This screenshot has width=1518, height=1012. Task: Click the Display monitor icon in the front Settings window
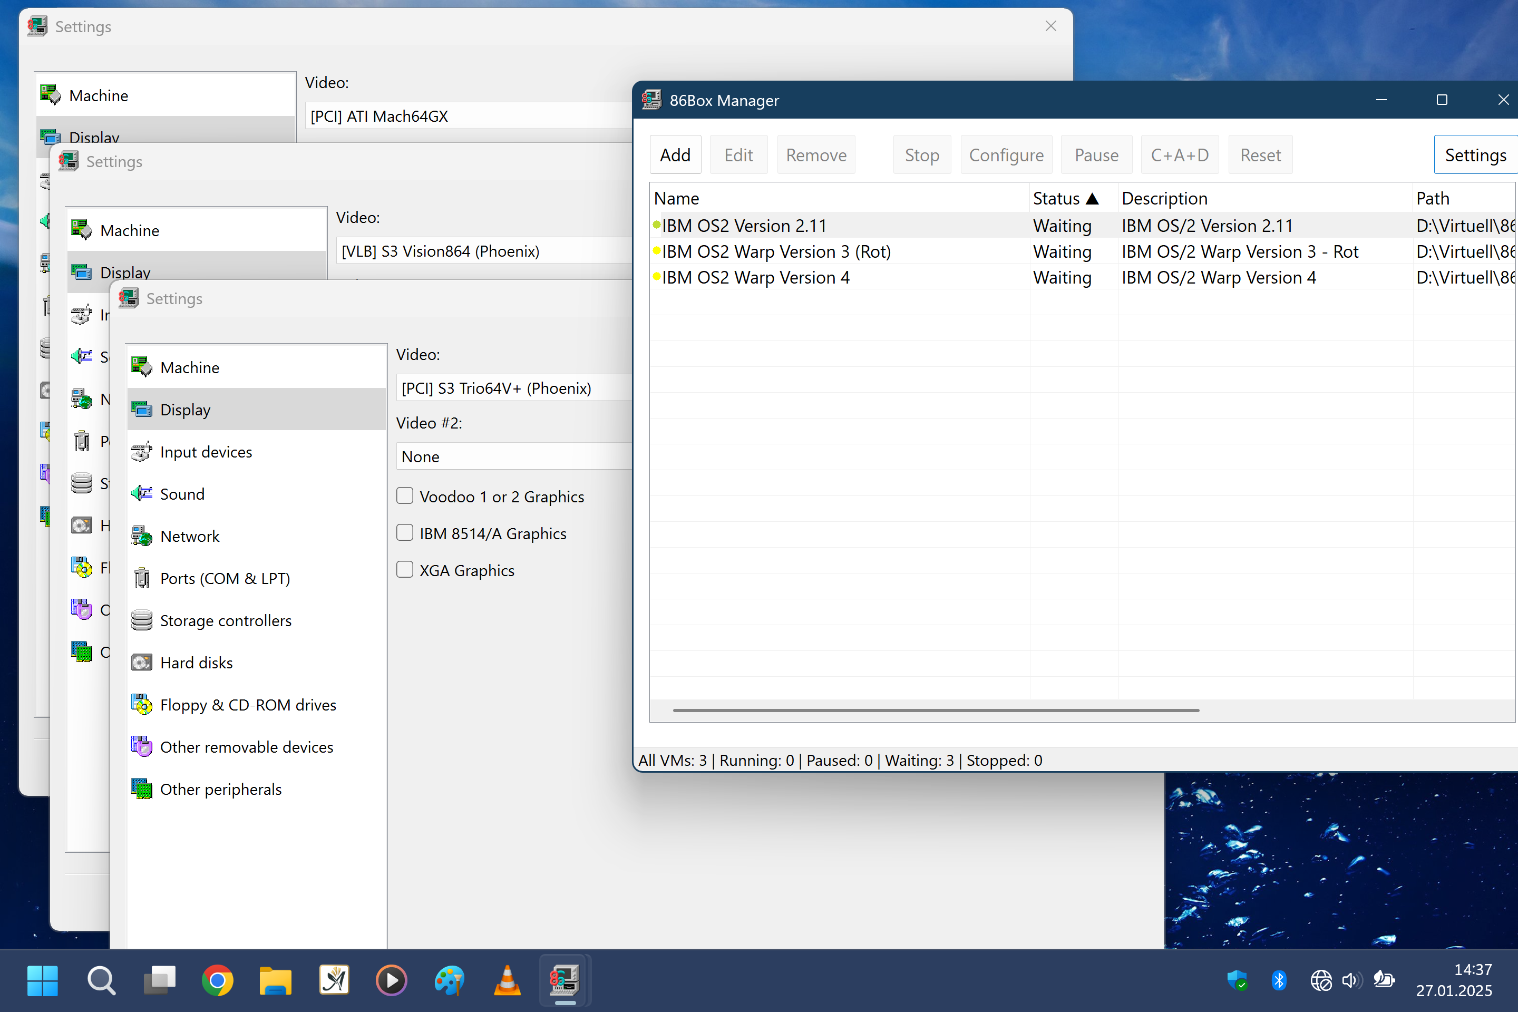pos(141,409)
